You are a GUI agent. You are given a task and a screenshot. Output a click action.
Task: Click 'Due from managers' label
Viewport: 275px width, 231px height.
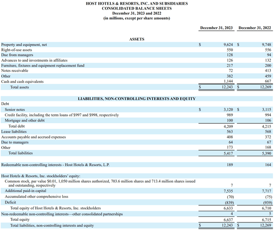pyautogui.click(x=17, y=55)
